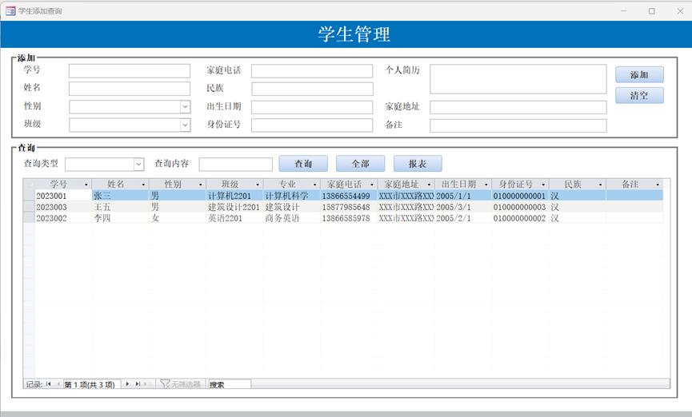Open the 专业 column filter arrow
Screen dimensions: 692x417
(x=314, y=185)
